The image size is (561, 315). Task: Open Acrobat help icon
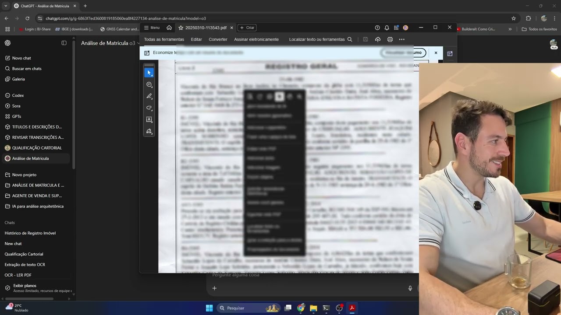tap(377, 28)
